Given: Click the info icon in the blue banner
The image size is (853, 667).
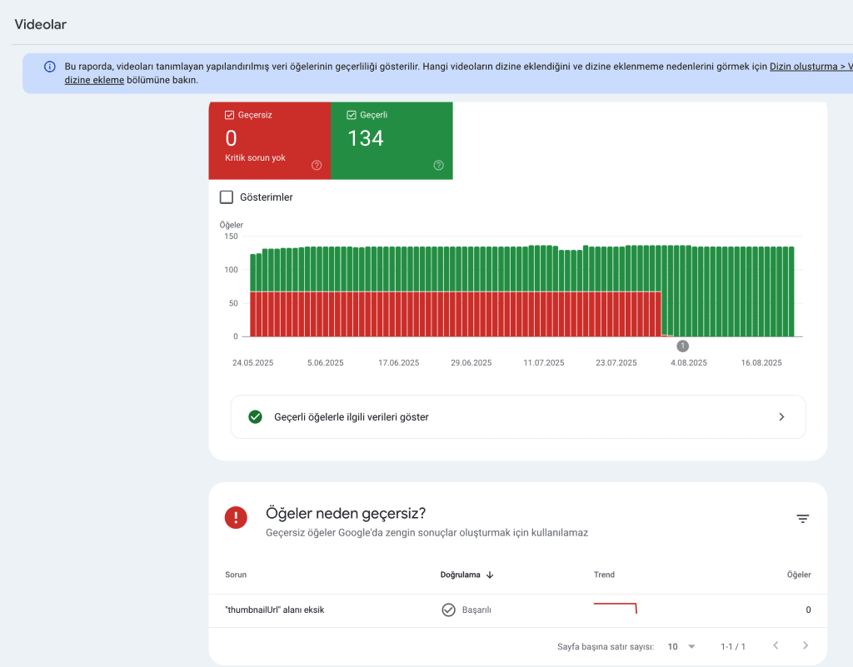Looking at the screenshot, I should (x=50, y=67).
